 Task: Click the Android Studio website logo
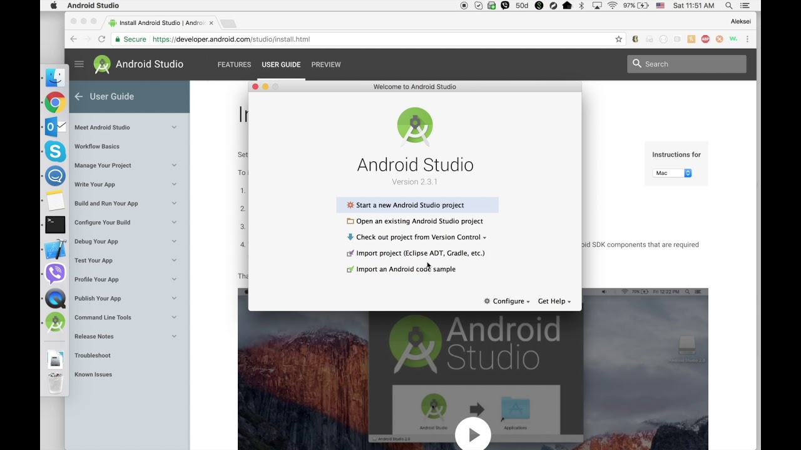pos(138,64)
